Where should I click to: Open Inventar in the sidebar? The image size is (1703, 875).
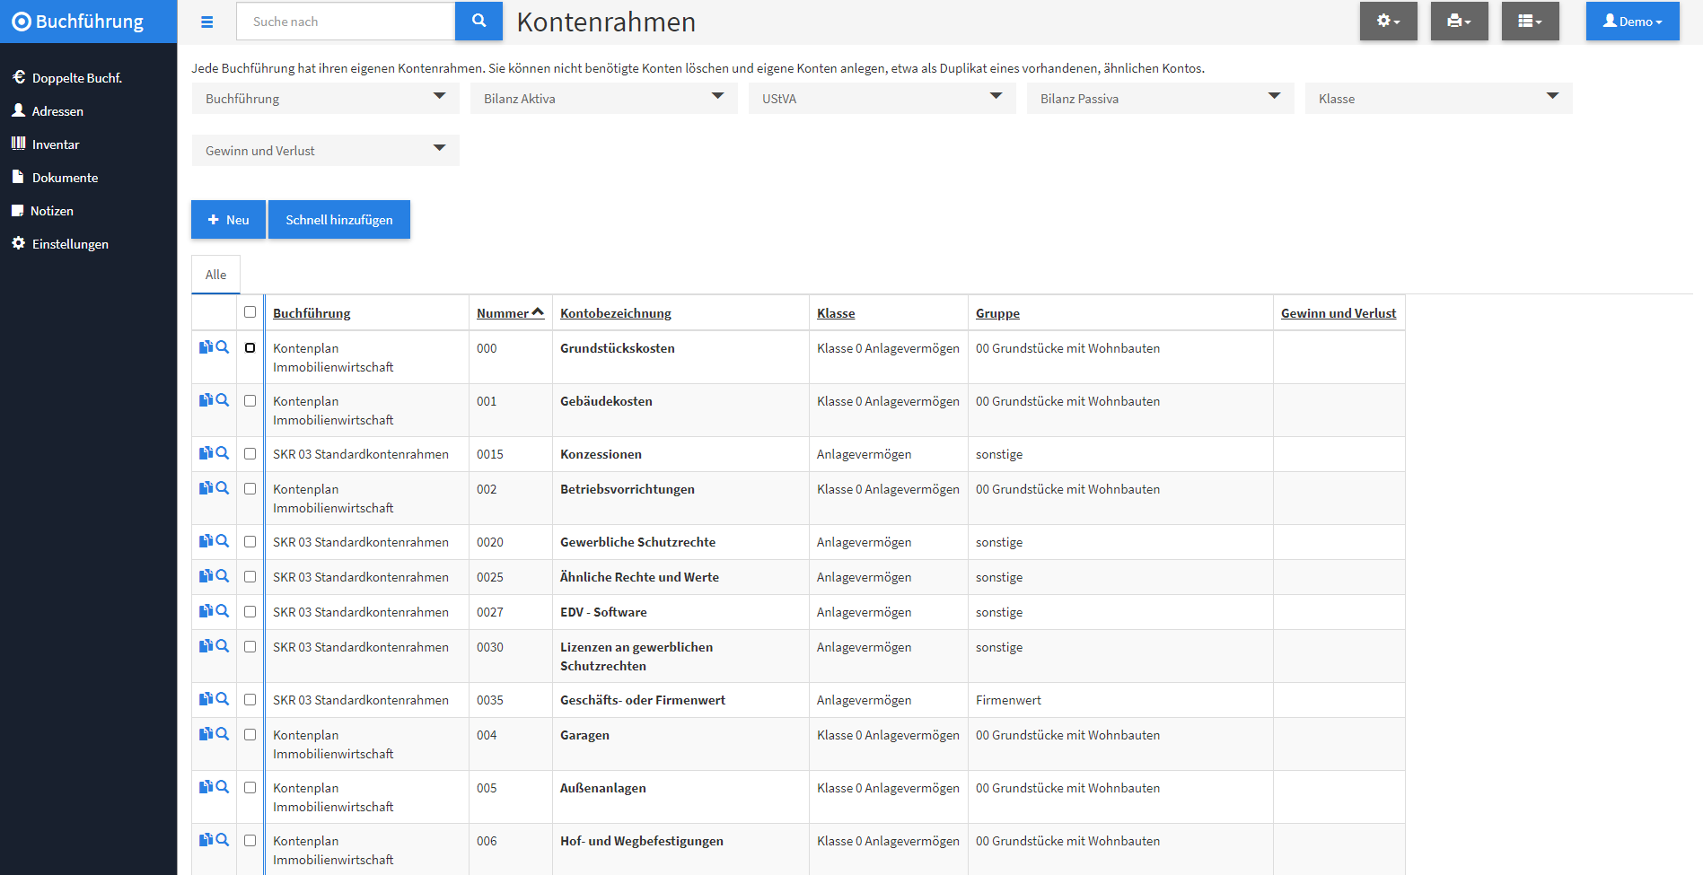[x=46, y=144]
